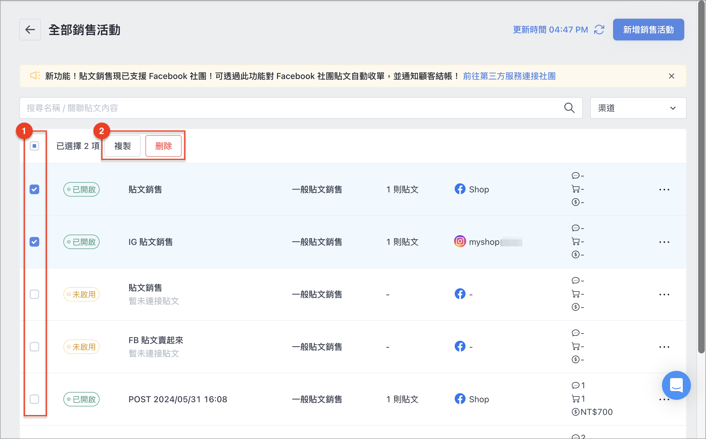Open more options for FB 貼文賣起來 row
This screenshot has width=706, height=439.
tap(664, 347)
